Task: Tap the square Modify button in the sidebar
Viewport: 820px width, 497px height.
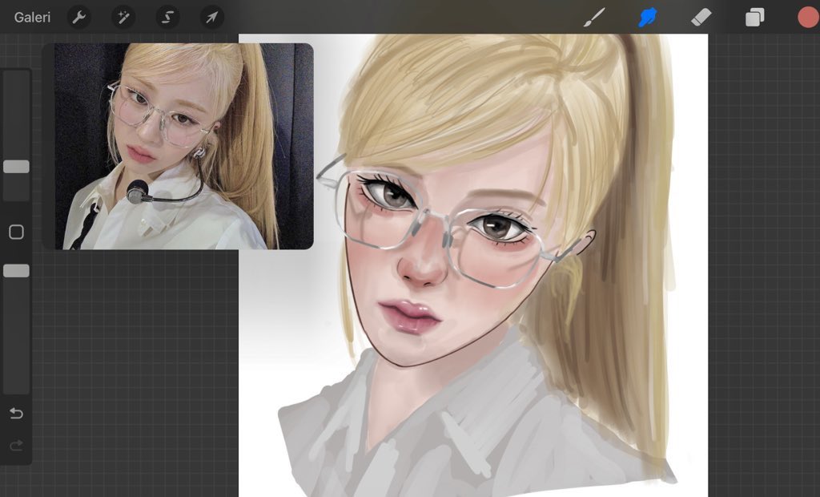Action: tap(16, 232)
